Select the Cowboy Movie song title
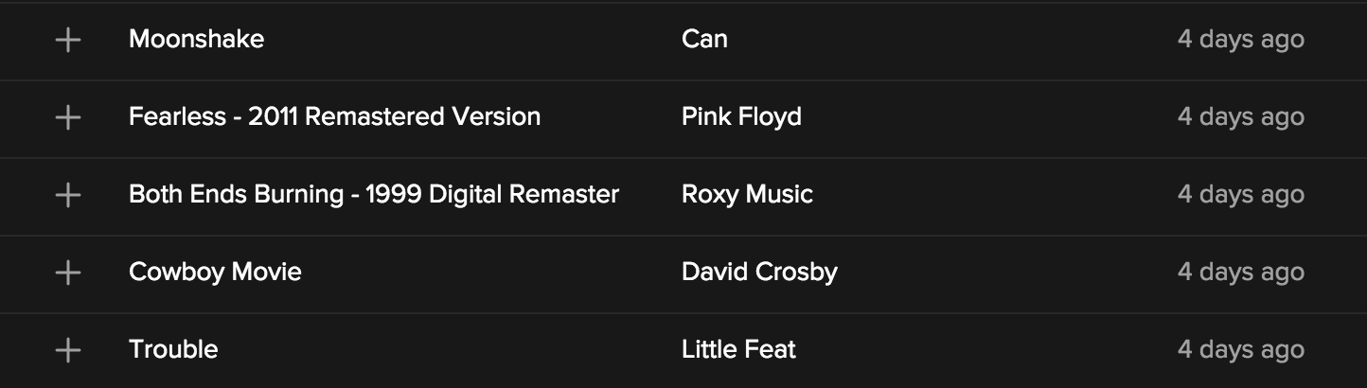 [215, 273]
